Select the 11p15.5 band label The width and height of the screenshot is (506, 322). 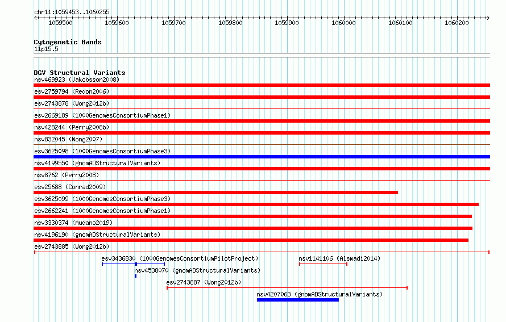click(x=46, y=49)
